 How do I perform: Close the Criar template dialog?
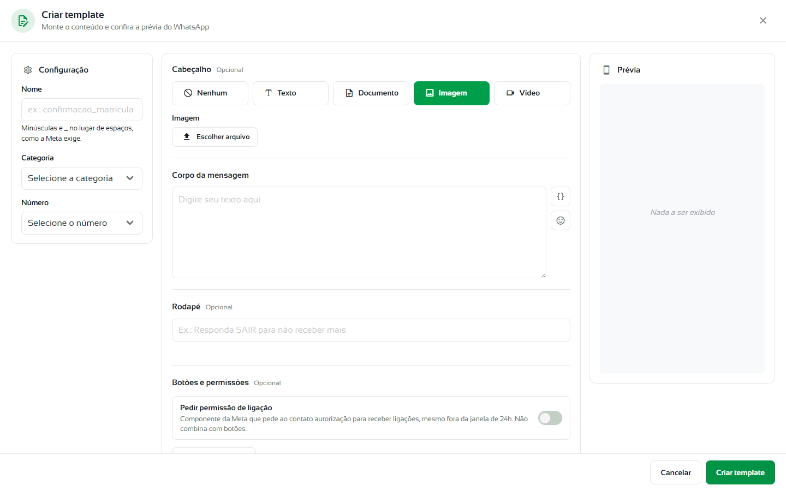tap(763, 21)
